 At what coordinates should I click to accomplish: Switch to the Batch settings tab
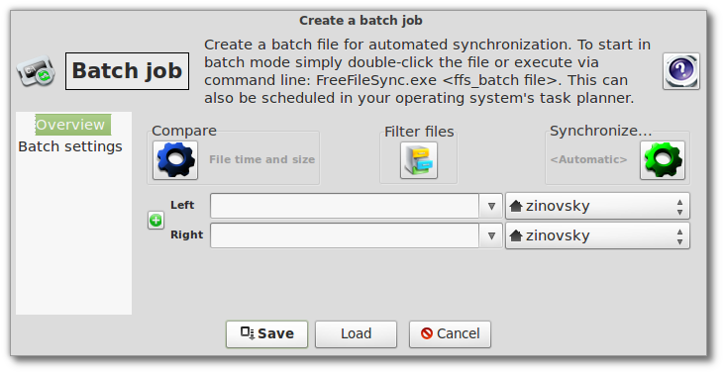(70, 146)
